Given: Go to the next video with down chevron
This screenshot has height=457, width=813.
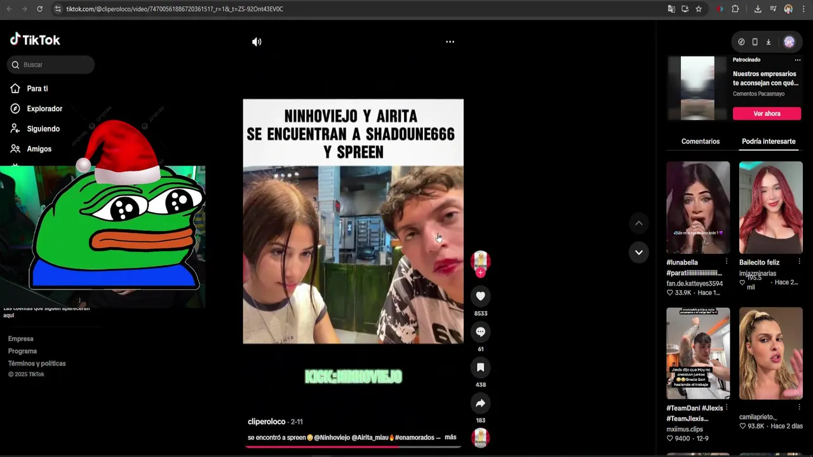Looking at the screenshot, I should 639,253.
